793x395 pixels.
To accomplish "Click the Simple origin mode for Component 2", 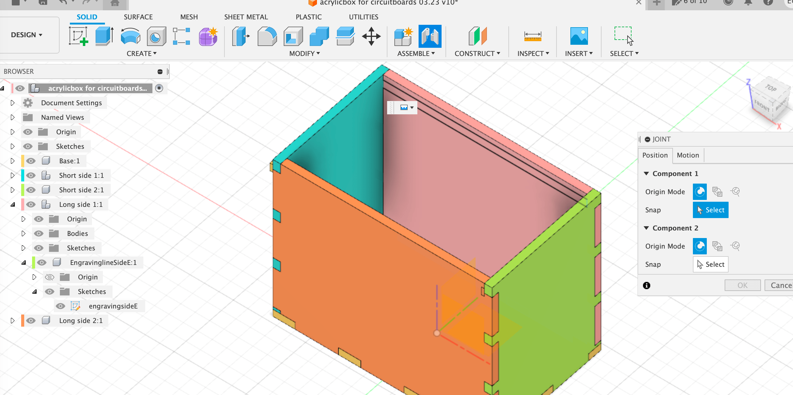I will click(700, 246).
